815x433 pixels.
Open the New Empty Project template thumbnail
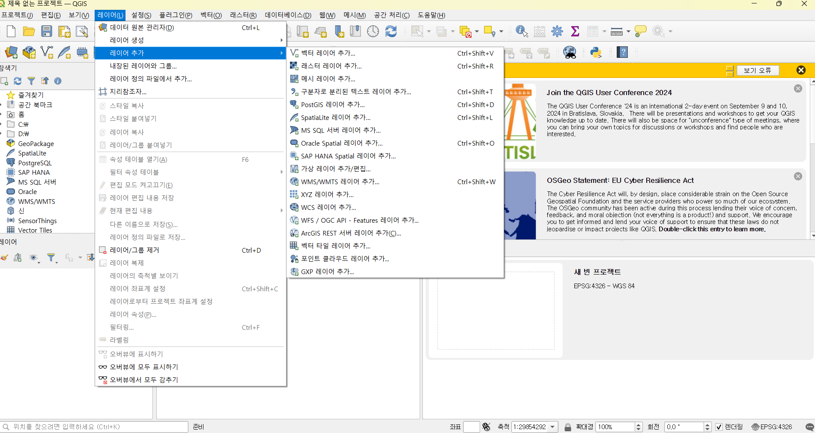pos(496,311)
